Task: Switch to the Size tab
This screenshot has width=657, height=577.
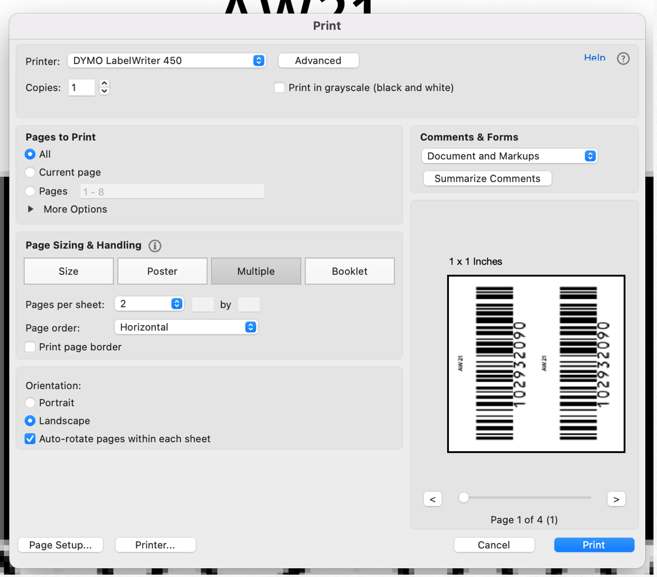Action: [69, 271]
